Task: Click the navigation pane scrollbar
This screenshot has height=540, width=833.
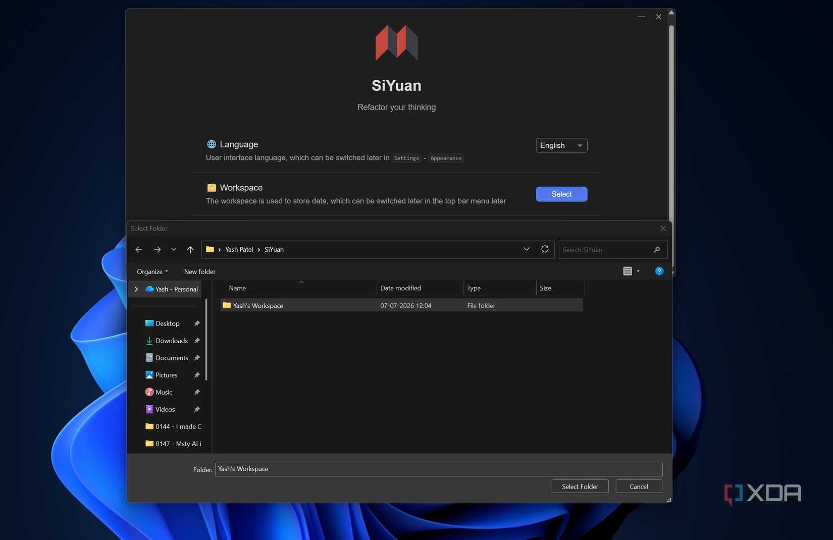Action: [x=206, y=339]
